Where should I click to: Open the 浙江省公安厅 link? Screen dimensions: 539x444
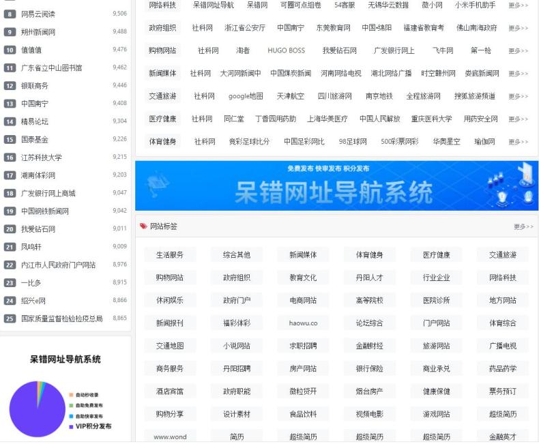tap(245, 28)
